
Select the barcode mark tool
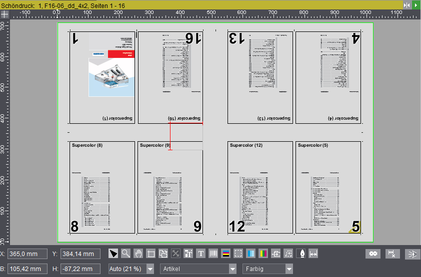213,254
